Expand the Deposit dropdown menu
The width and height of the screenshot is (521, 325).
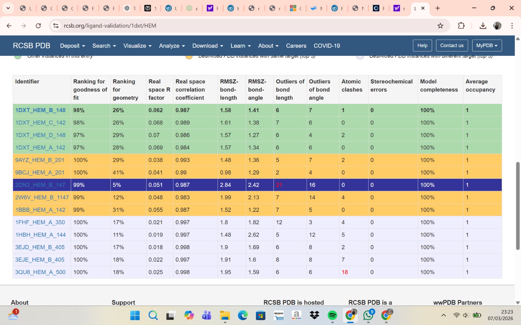pos(72,46)
